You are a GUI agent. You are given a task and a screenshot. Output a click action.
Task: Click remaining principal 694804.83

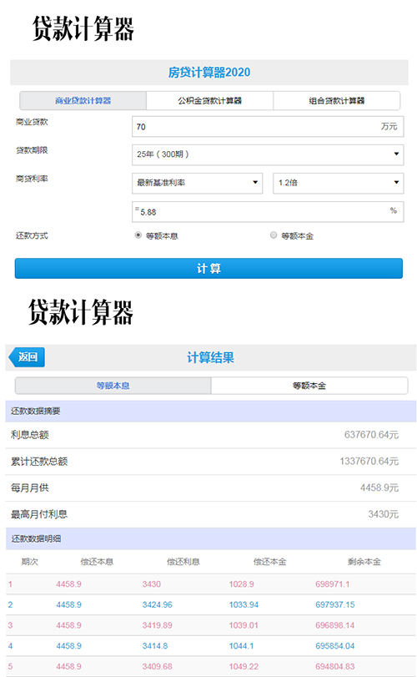pos(335,667)
